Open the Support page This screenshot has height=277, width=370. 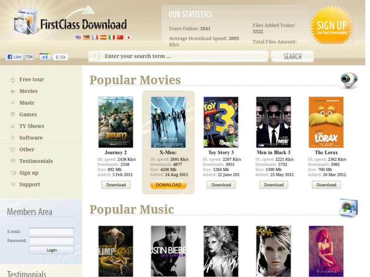30,184
